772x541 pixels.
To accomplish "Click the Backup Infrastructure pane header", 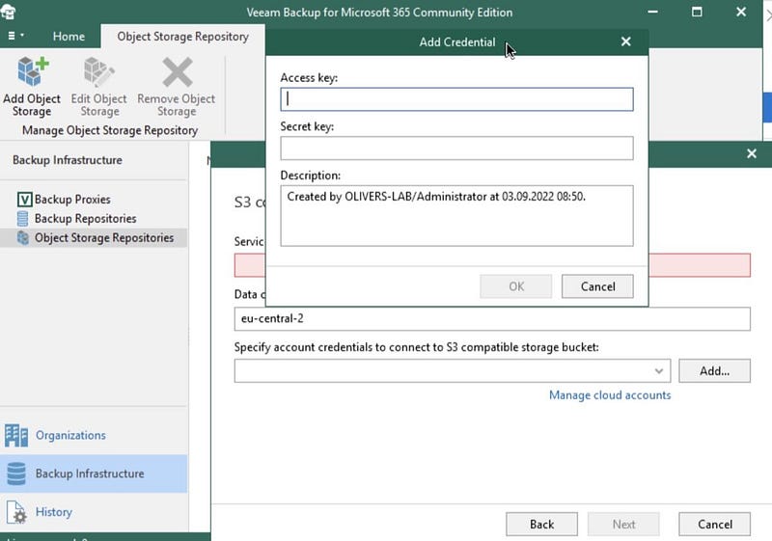I will [68, 160].
